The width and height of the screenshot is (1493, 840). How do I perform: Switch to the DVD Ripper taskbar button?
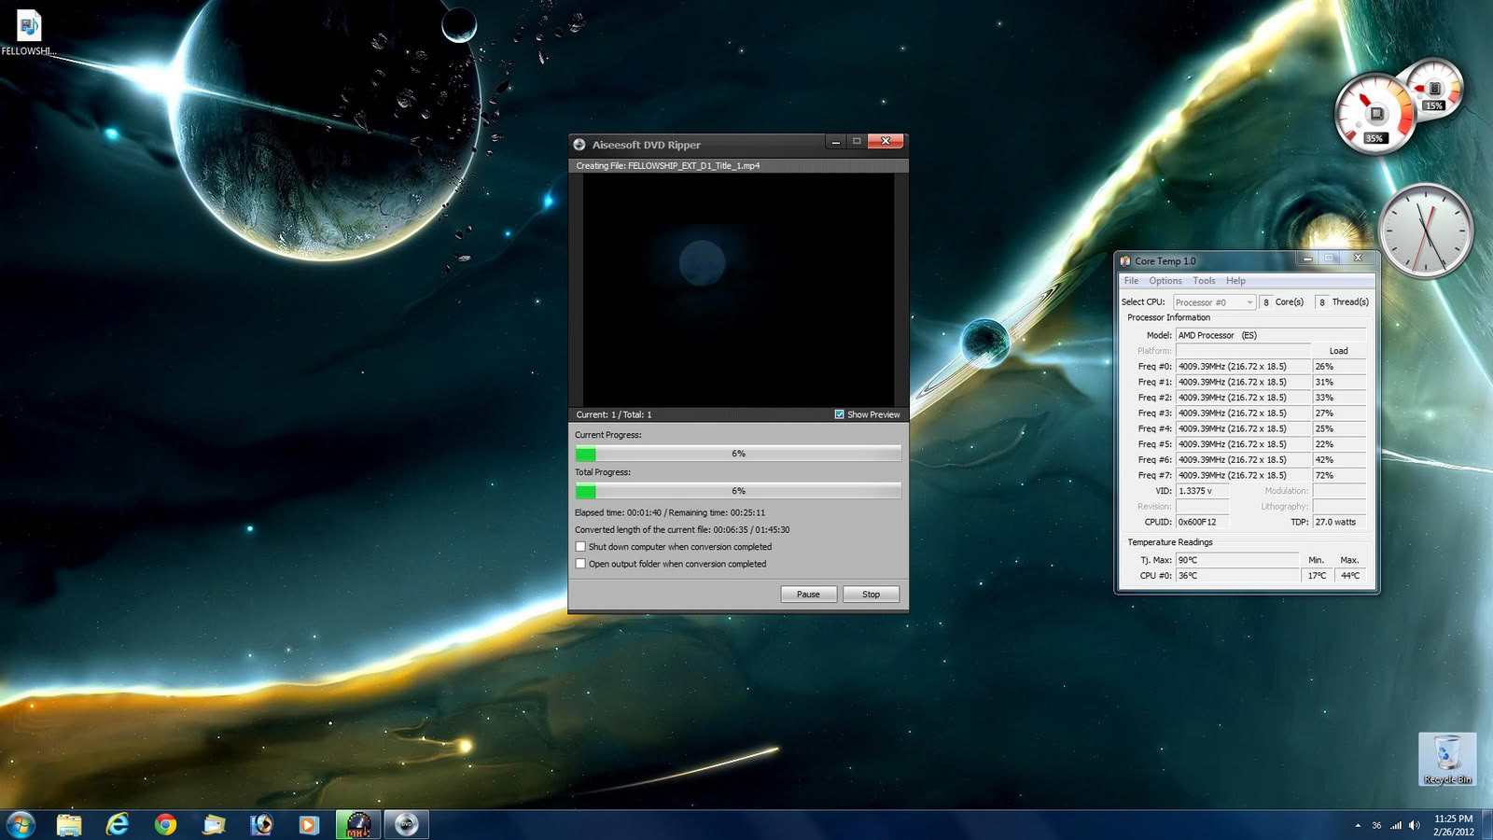[x=406, y=824]
